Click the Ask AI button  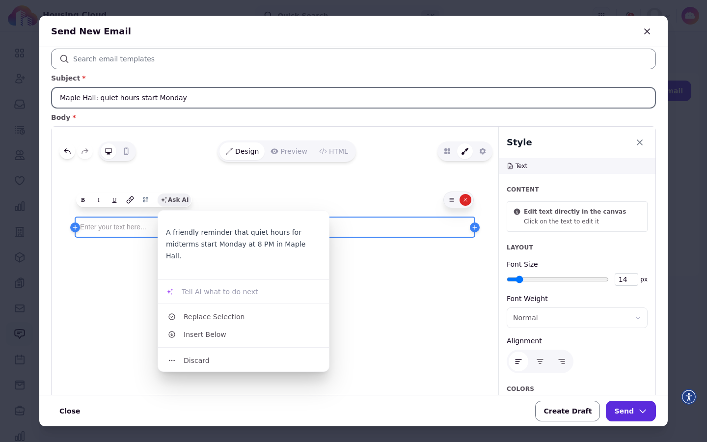click(x=175, y=200)
